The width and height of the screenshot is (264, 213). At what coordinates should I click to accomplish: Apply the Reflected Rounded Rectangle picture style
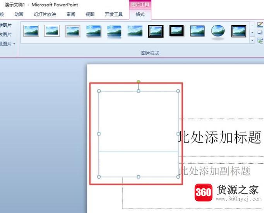114,31
